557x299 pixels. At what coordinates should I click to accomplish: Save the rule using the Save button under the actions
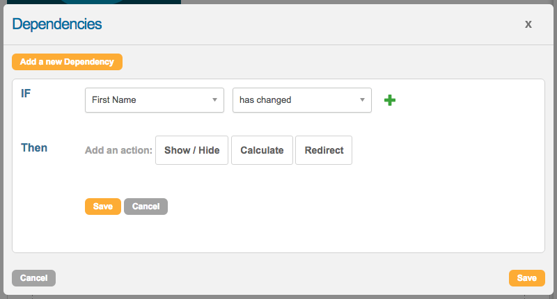click(x=103, y=207)
